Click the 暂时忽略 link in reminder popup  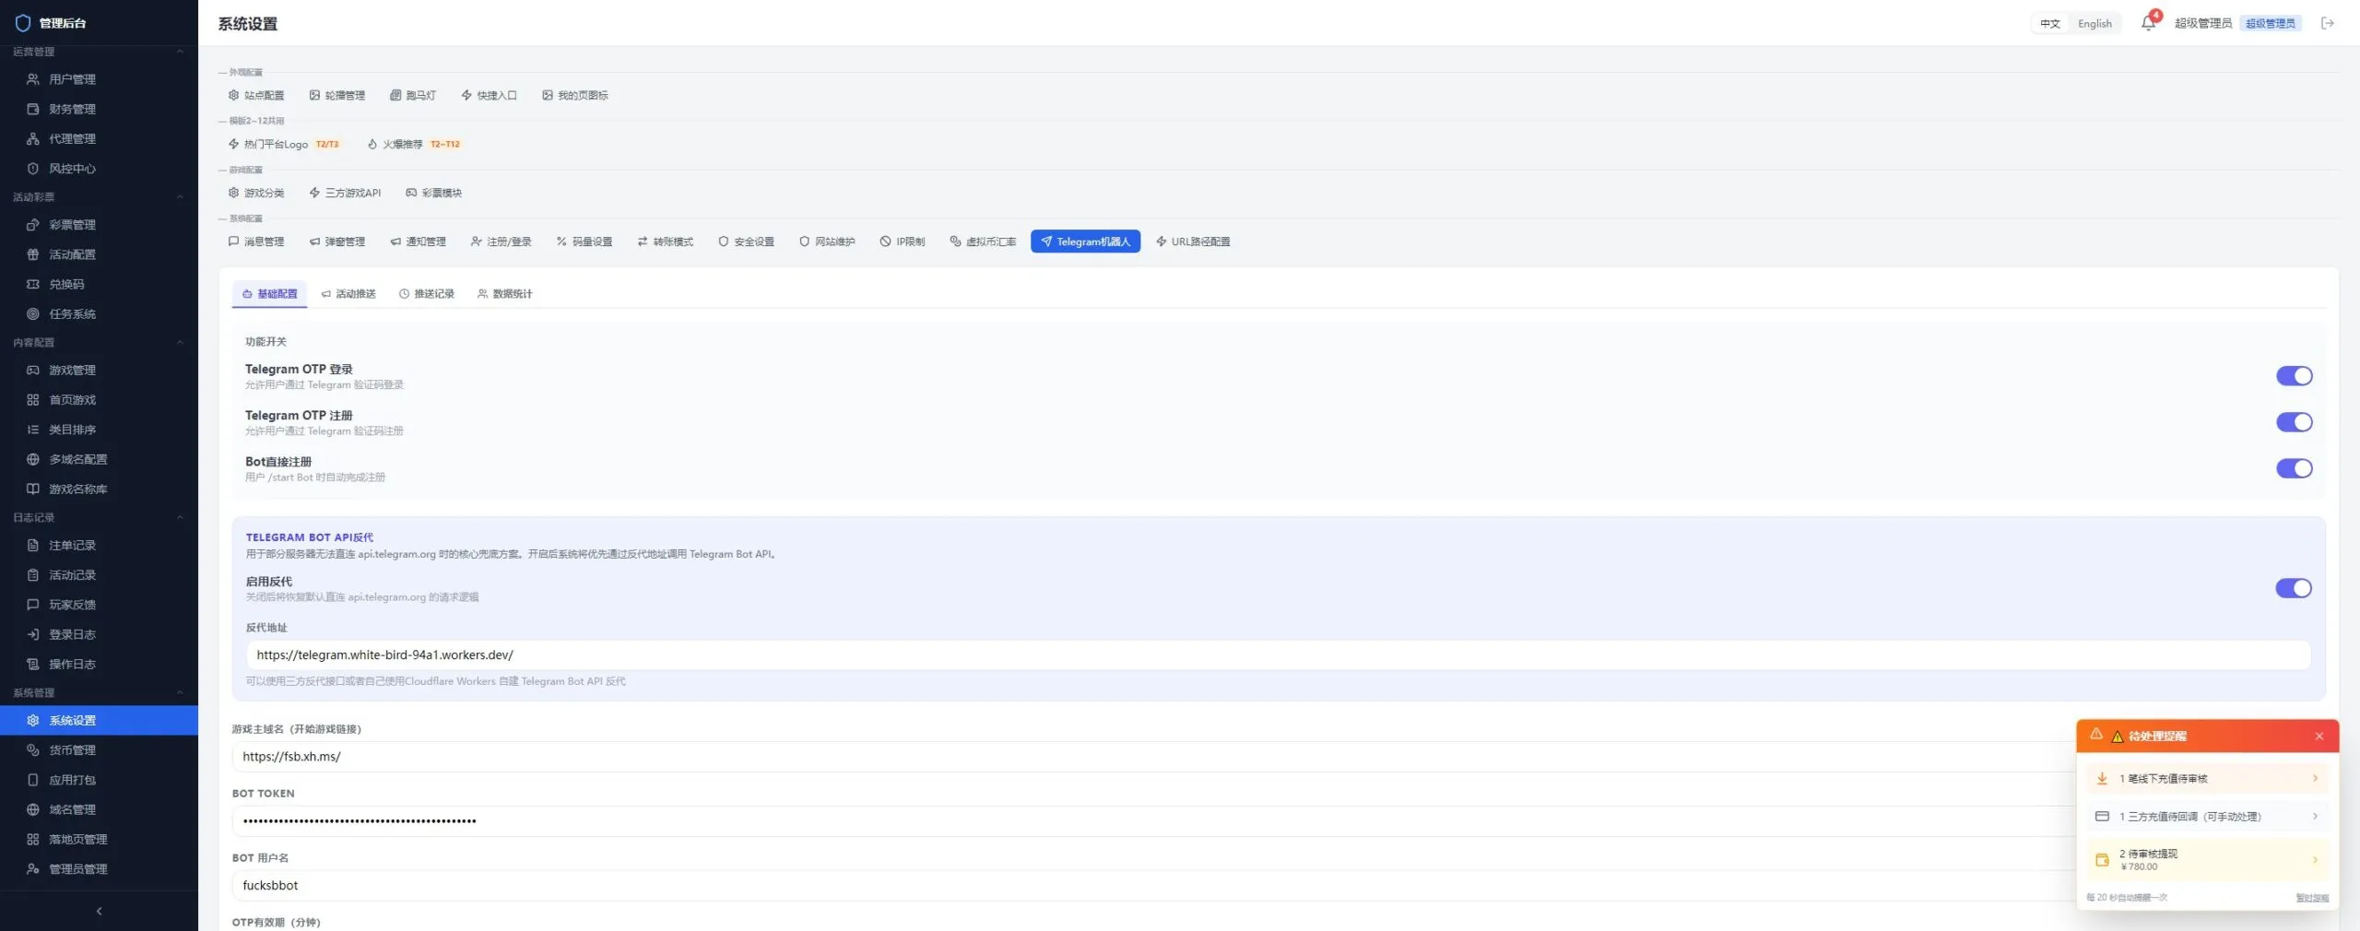[x=2311, y=898]
